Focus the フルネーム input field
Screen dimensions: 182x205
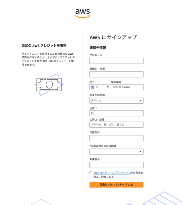[x=116, y=61]
